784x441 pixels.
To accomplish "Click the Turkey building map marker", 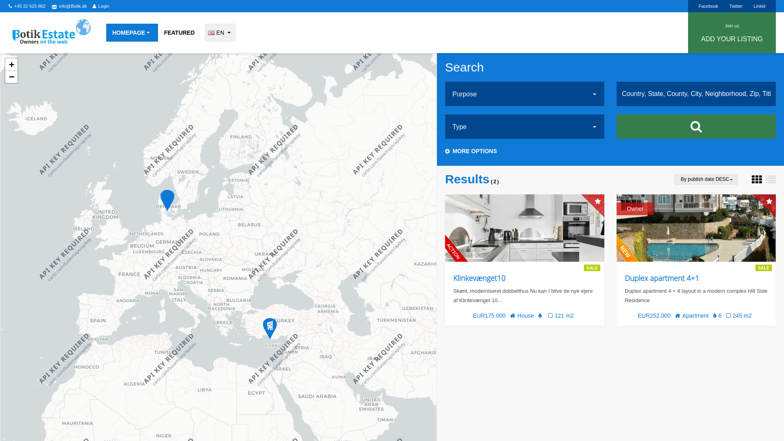I will (x=270, y=328).
